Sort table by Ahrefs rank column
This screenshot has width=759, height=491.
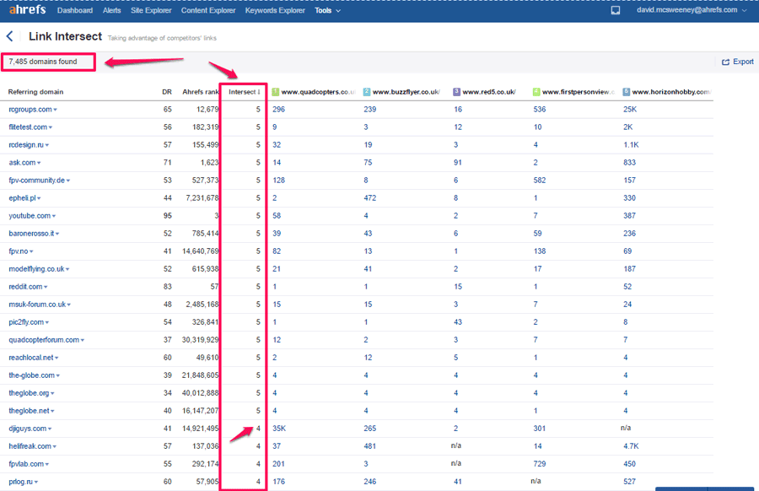click(x=201, y=92)
